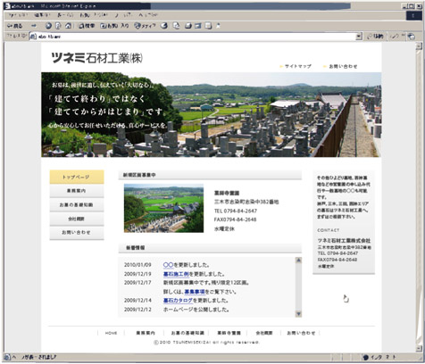
Task: Expand the リンク links bar
Action: [x=397, y=37]
